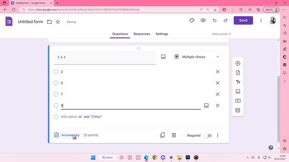289x162 pixels.
Task: Open the help button
Action: pos(271,148)
